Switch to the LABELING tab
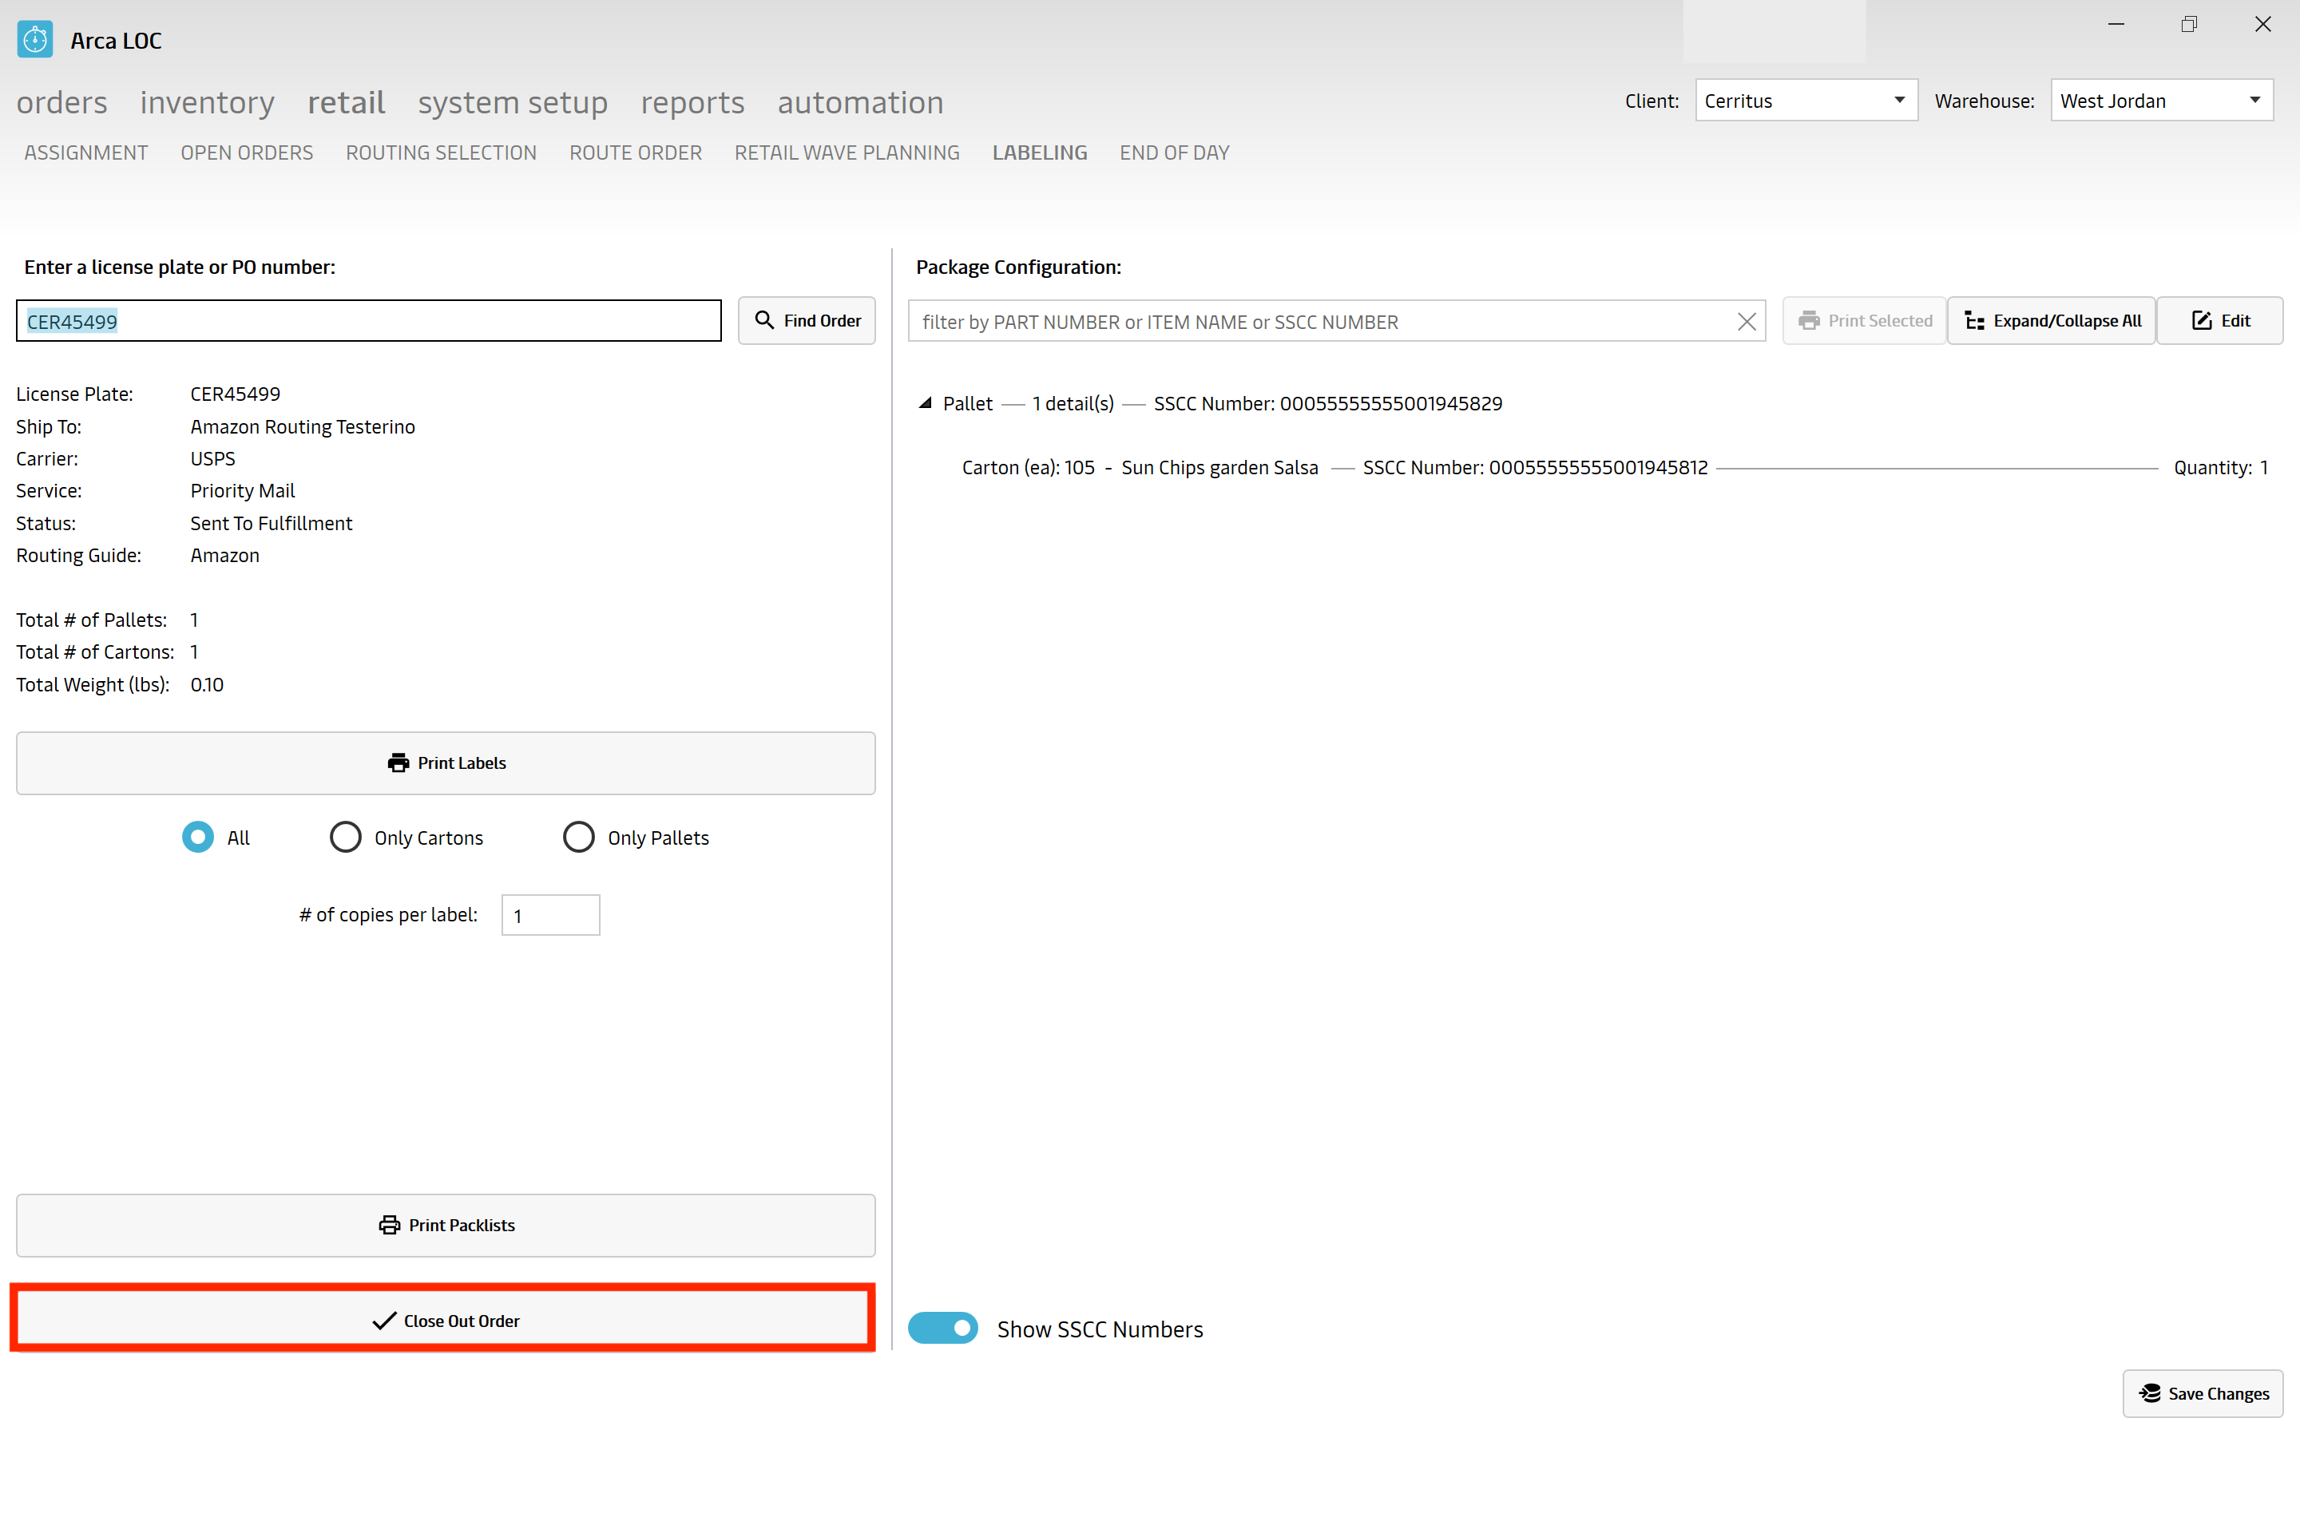Image resolution: width=2300 pixels, height=1533 pixels. tap(1040, 153)
